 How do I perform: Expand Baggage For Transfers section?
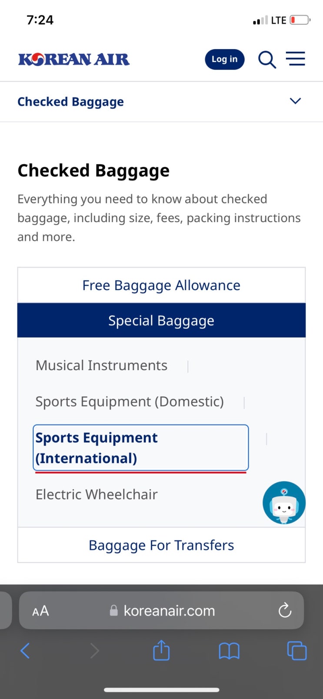point(161,545)
